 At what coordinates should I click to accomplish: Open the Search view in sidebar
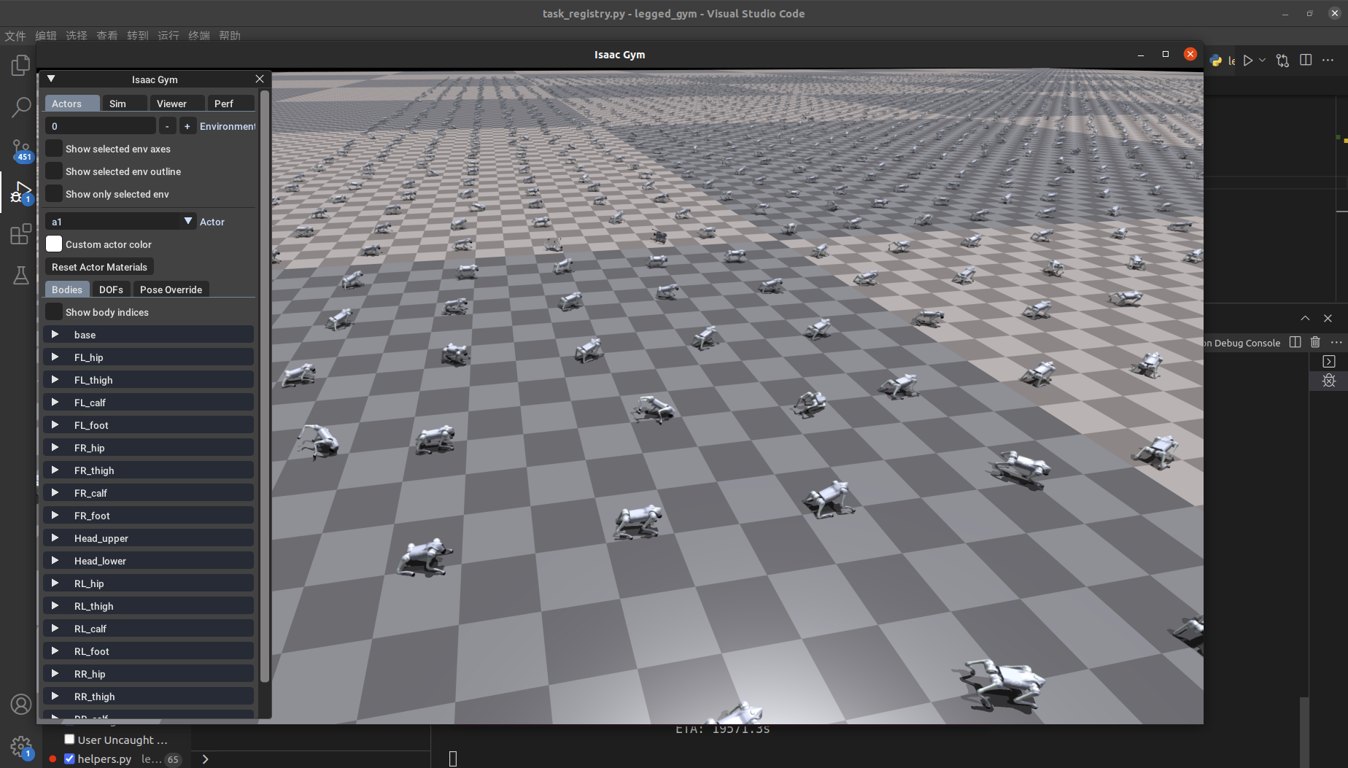[20, 107]
